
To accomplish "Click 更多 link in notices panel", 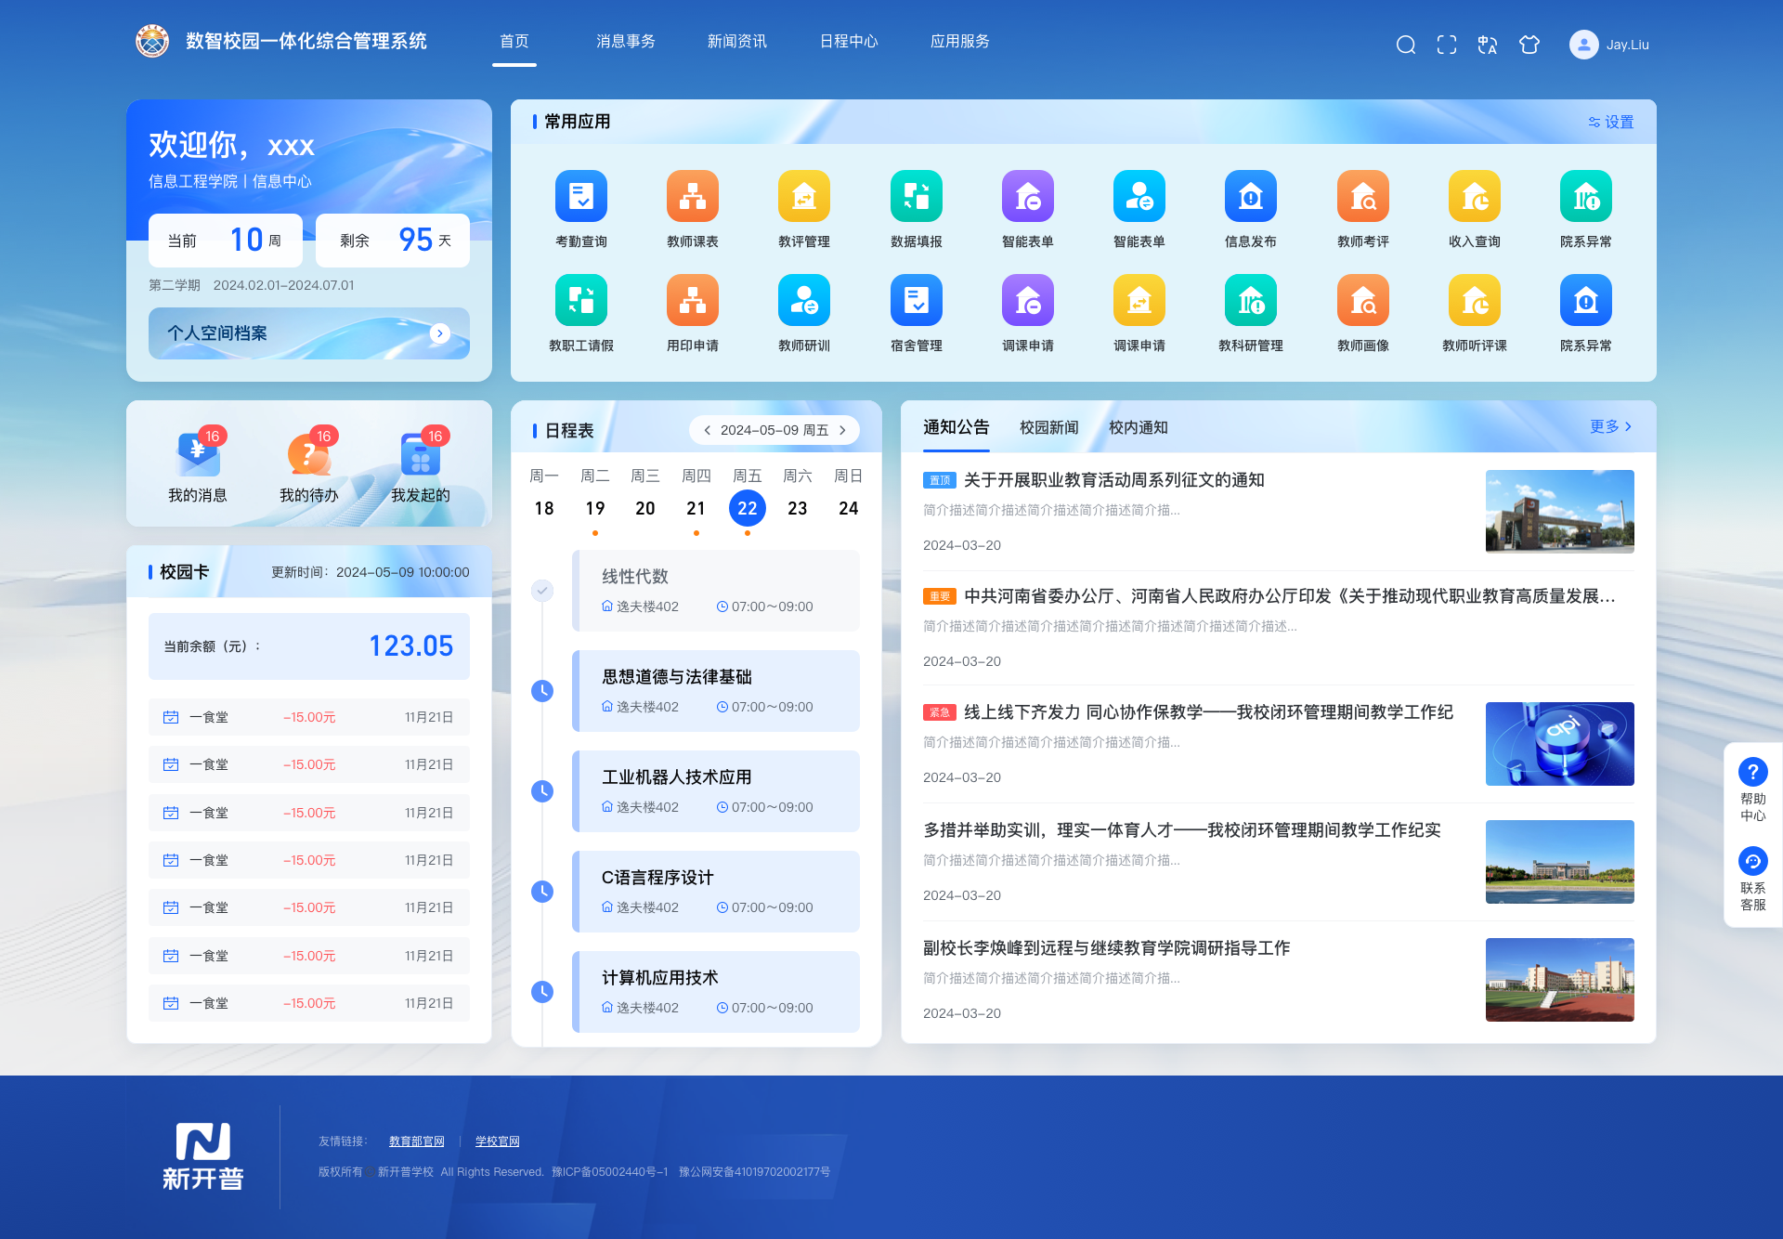I will click(1609, 426).
